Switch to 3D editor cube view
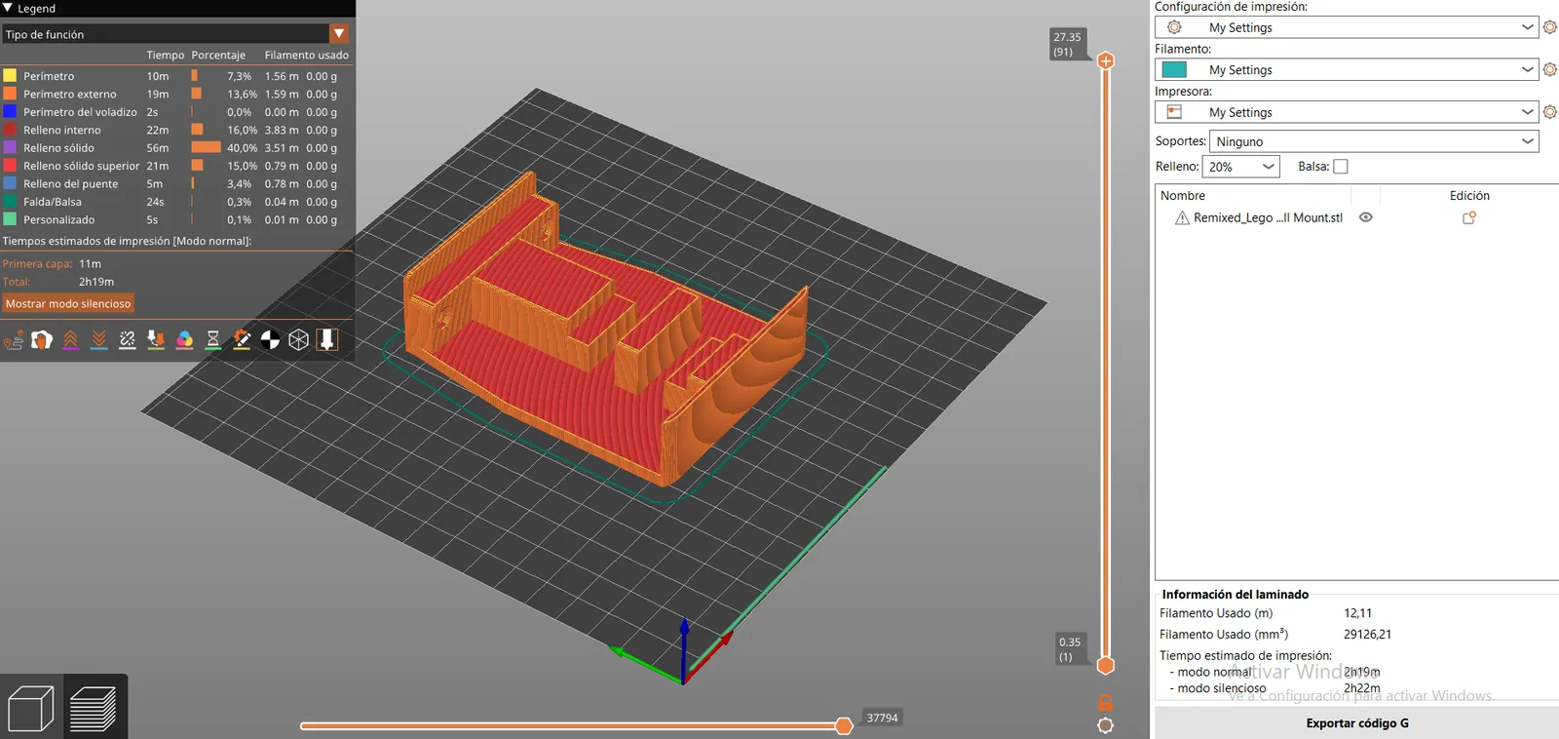Screen dimensions: 1559x739 (30, 708)
